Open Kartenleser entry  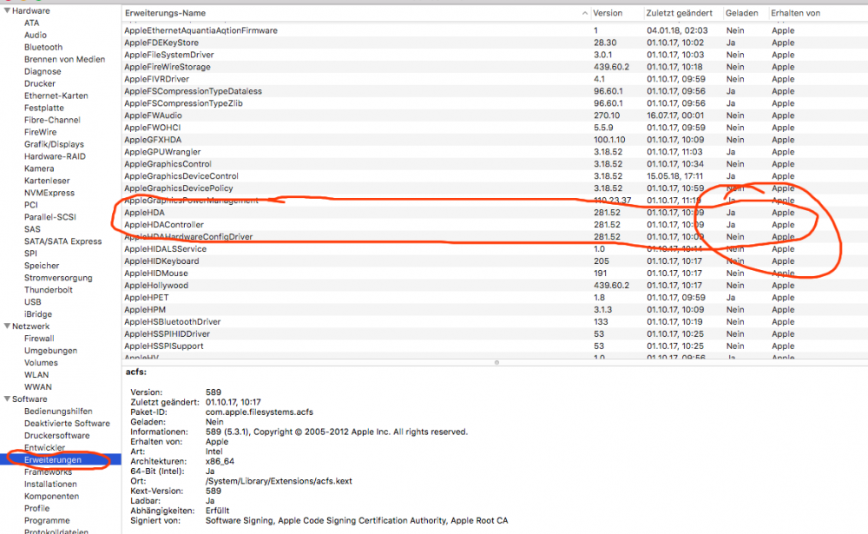tap(47, 181)
